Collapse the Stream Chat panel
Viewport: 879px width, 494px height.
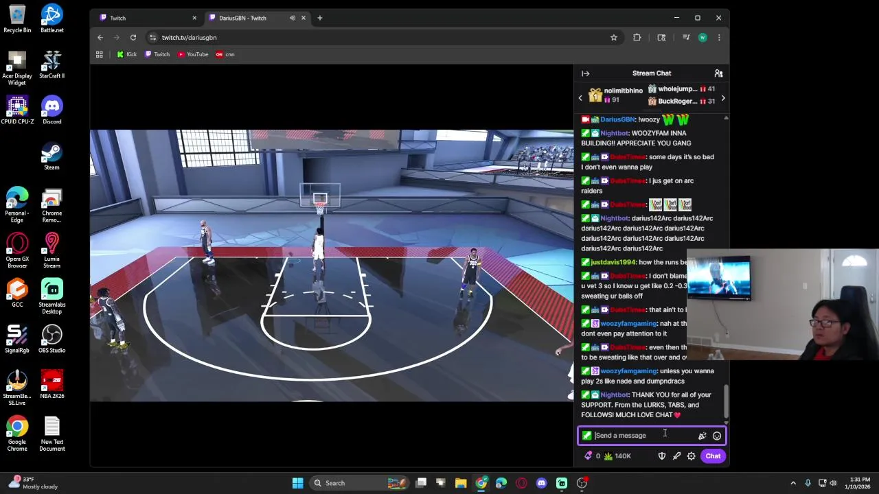[x=585, y=73]
